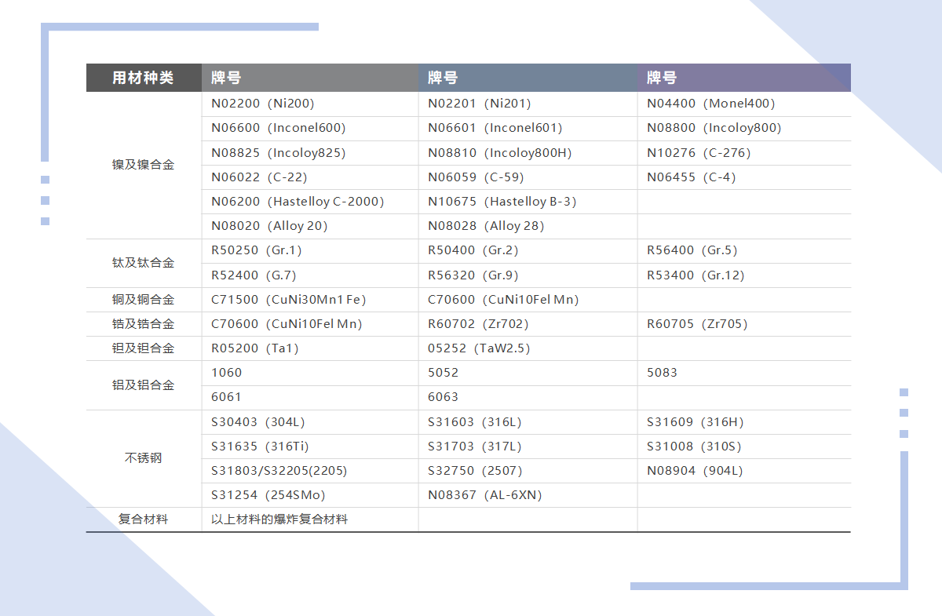Select the 铝及铝合金 category cell
Image resolution: width=942 pixels, height=616 pixels.
144,385
